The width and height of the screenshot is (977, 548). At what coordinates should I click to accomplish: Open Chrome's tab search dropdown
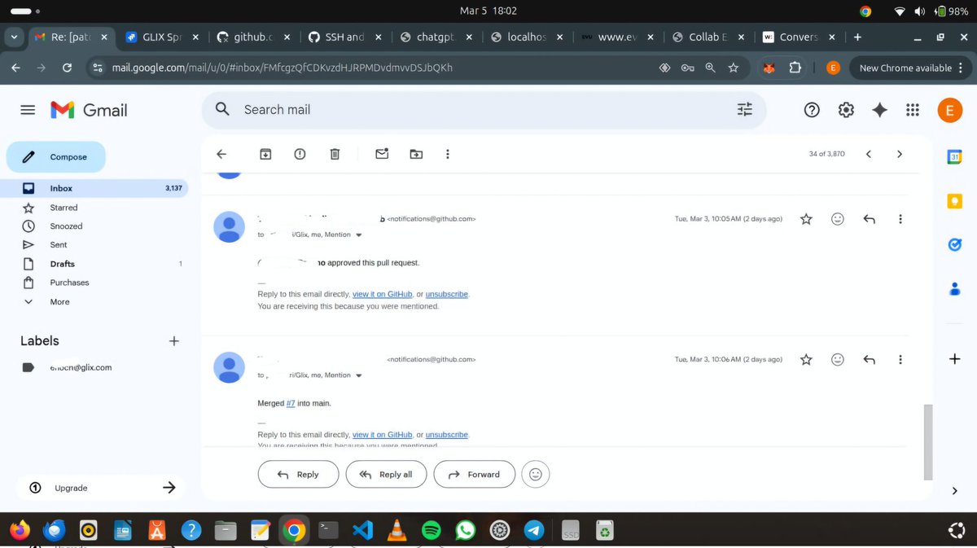coord(14,37)
